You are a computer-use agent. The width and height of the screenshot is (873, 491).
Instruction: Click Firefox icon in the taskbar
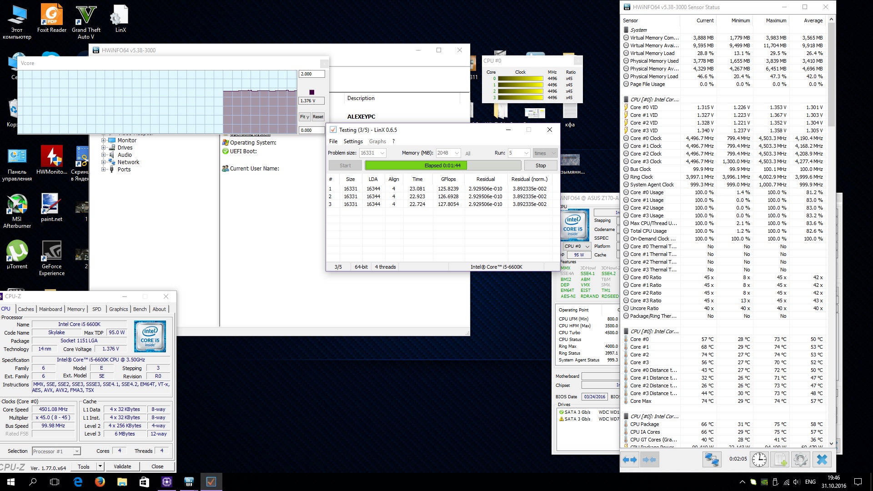tap(100, 481)
